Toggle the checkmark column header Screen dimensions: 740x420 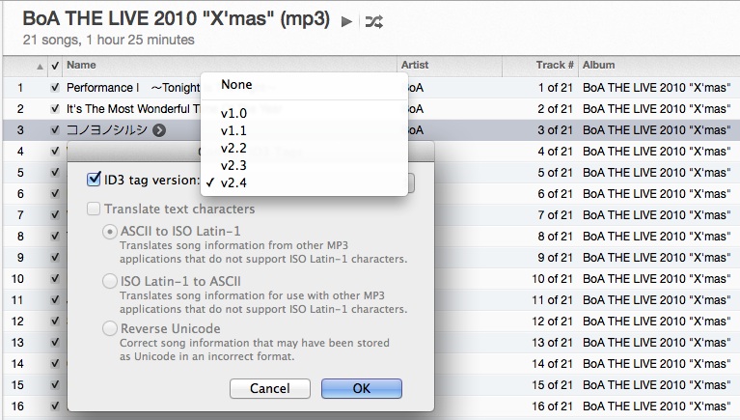(x=55, y=66)
